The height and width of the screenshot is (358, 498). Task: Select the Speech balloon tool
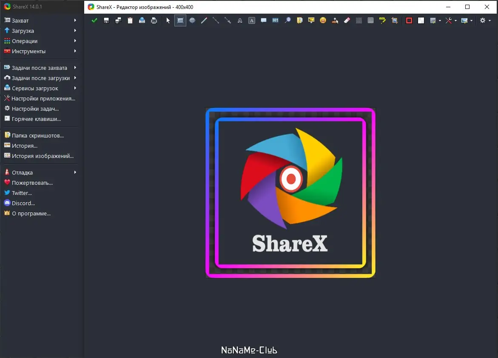[x=264, y=20]
